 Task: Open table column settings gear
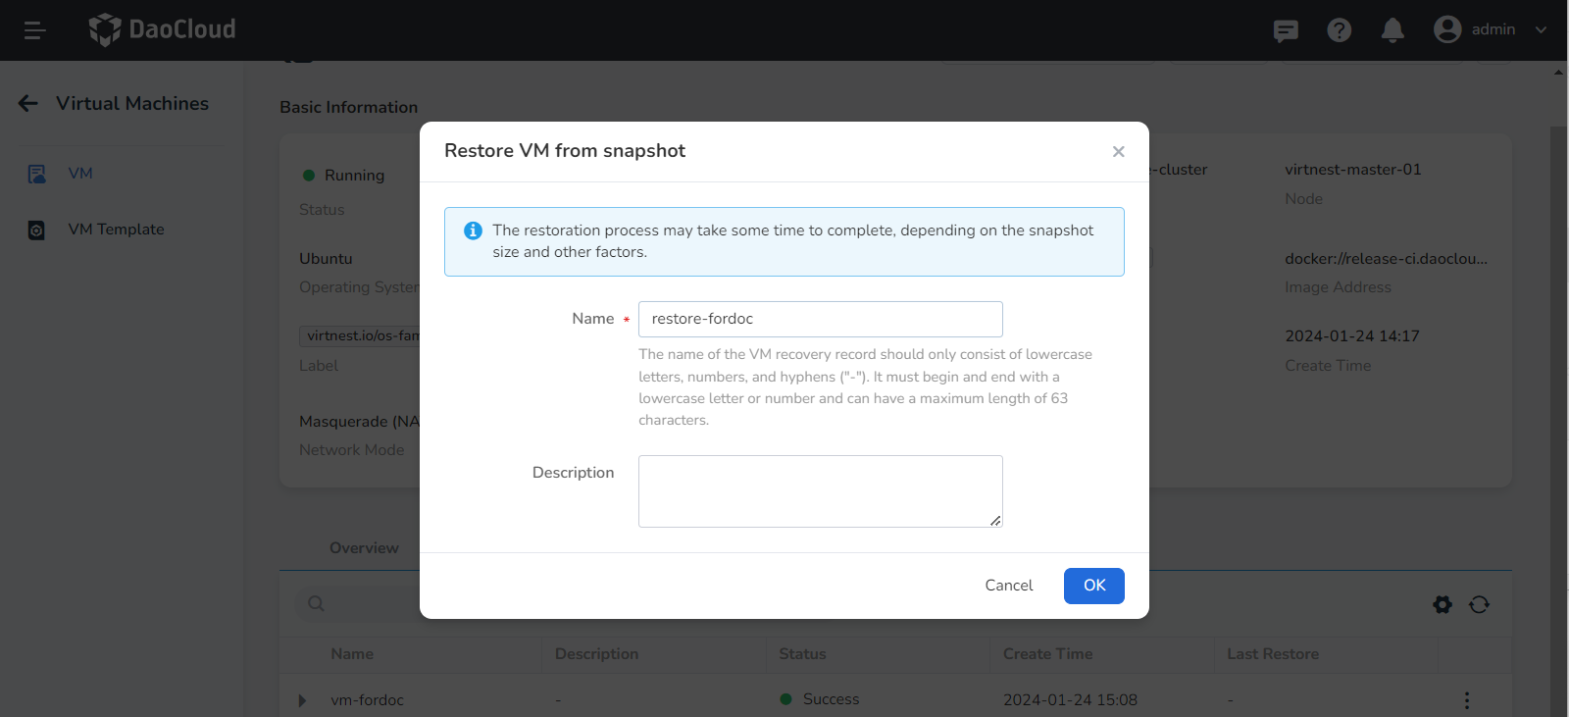(1442, 604)
